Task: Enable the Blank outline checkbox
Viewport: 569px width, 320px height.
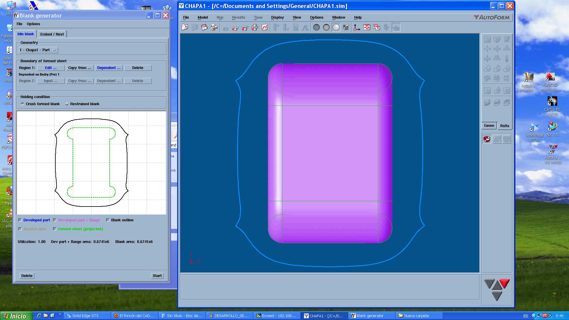Action: tap(108, 220)
